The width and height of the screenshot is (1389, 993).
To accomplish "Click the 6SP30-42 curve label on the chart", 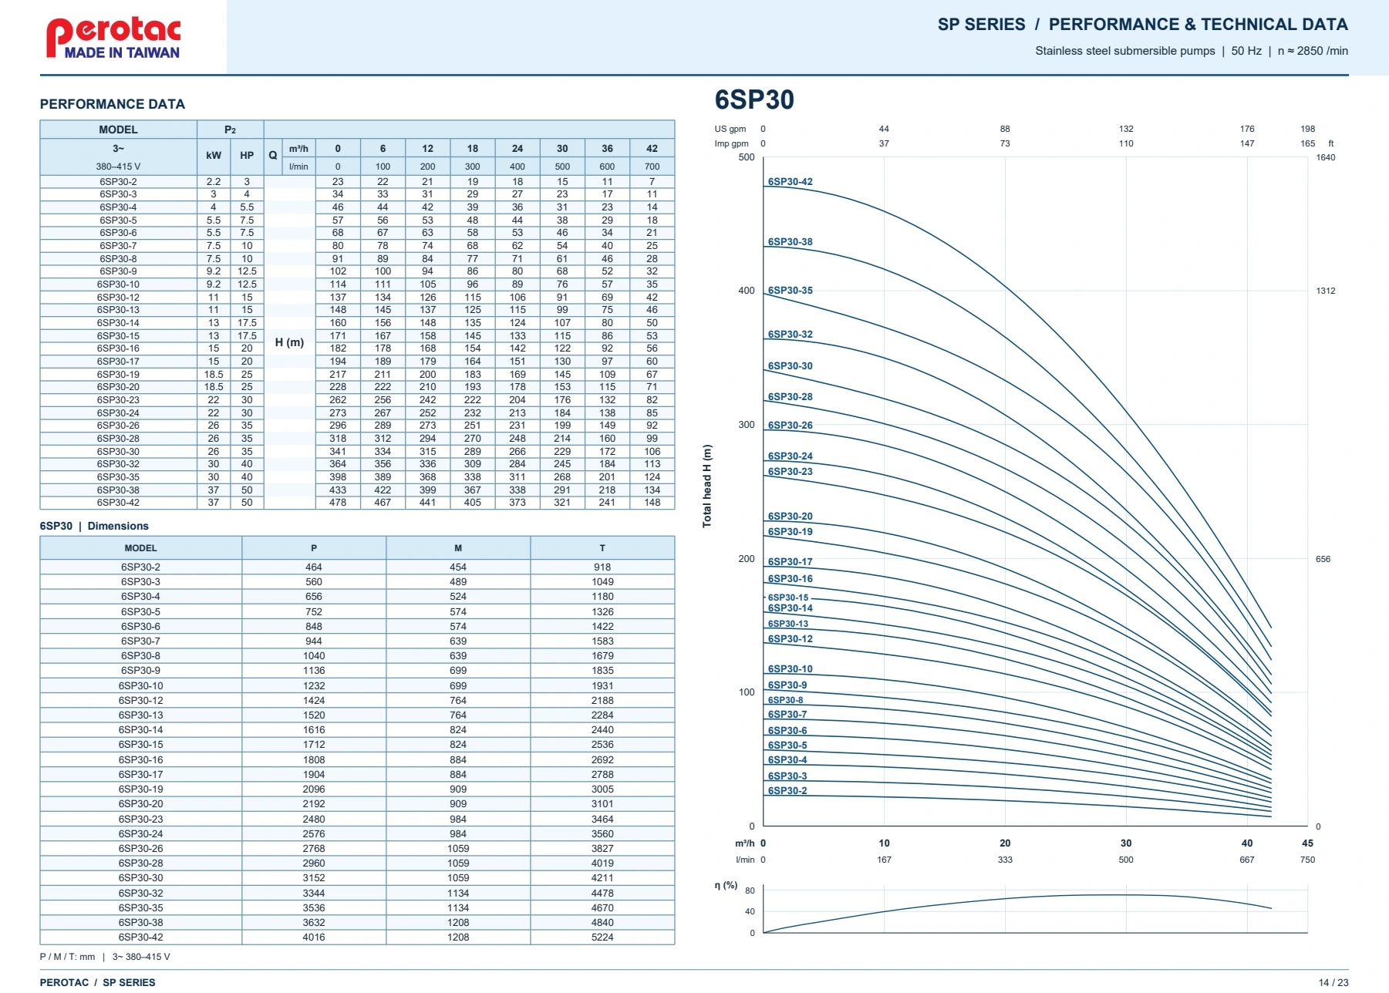I will pos(790,182).
